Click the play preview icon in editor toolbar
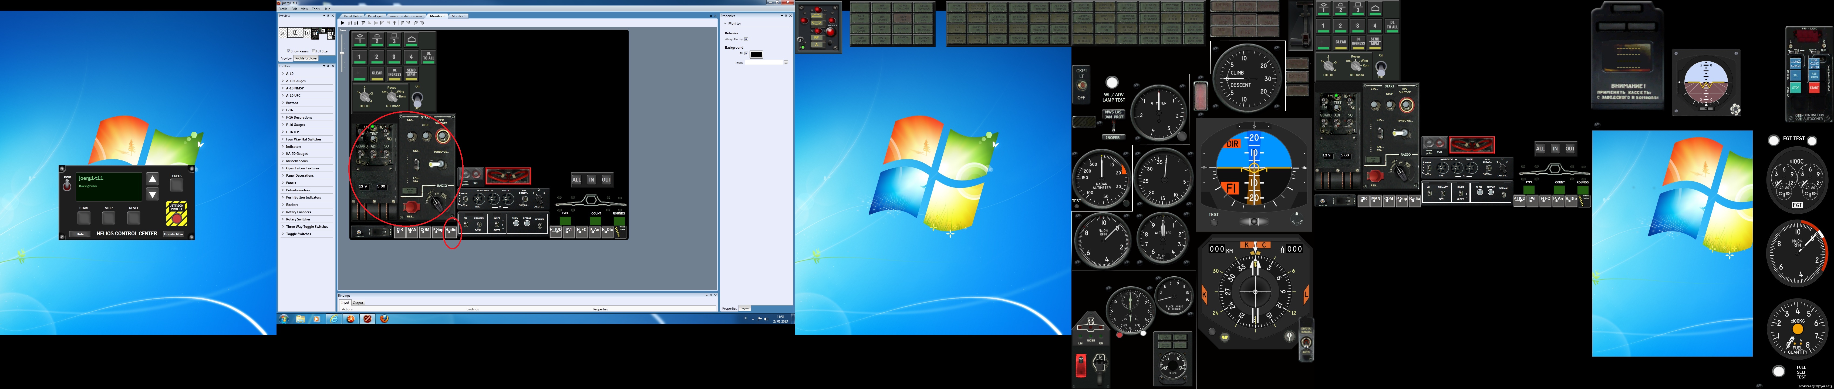The image size is (1834, 389). 342,23
